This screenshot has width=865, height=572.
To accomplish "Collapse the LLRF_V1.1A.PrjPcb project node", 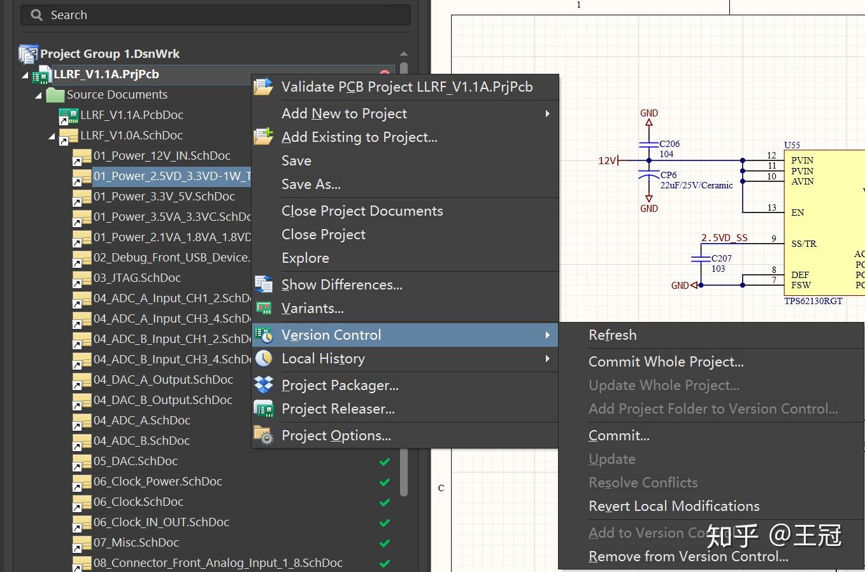I will (x=25, y=75).
